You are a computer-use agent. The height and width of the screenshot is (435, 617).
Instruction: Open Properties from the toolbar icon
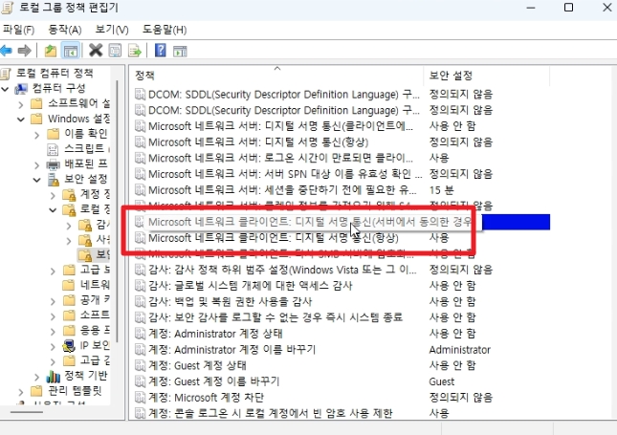tap(116, 51)
